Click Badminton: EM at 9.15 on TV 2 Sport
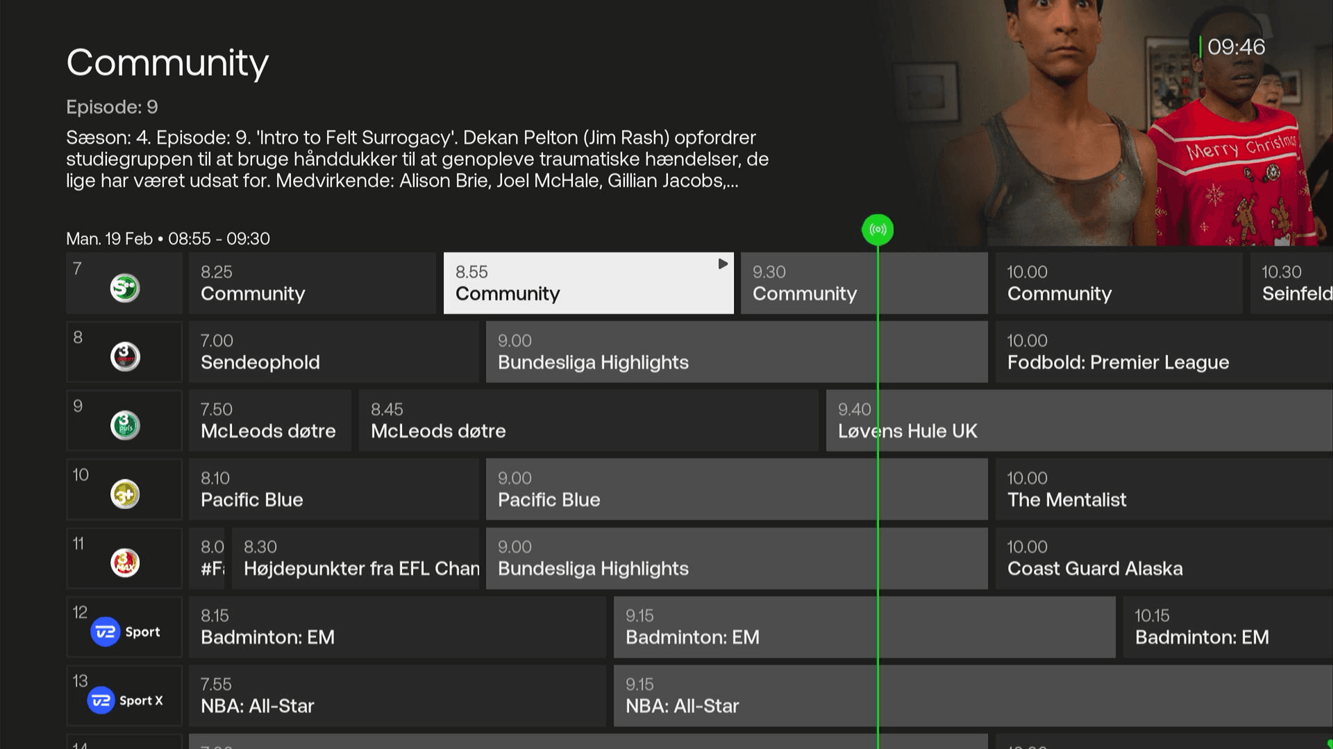Image resolution: width=1333 pixels, height=749 pixels. point(864,627)
